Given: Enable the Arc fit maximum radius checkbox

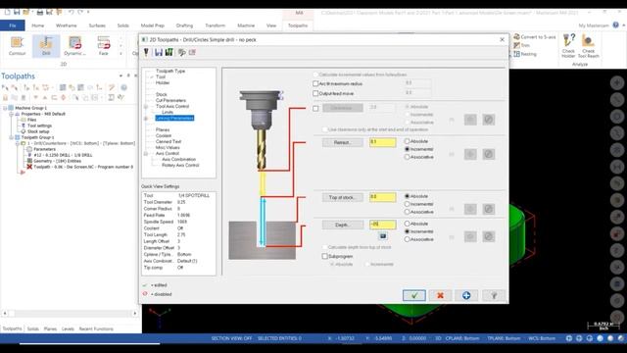Looking at the screenshot, I should click(315, 83).
